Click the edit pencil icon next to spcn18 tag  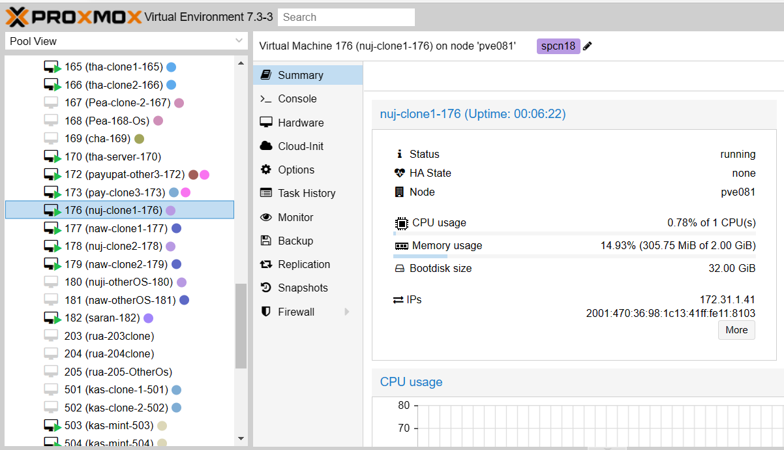click(588, 46)
